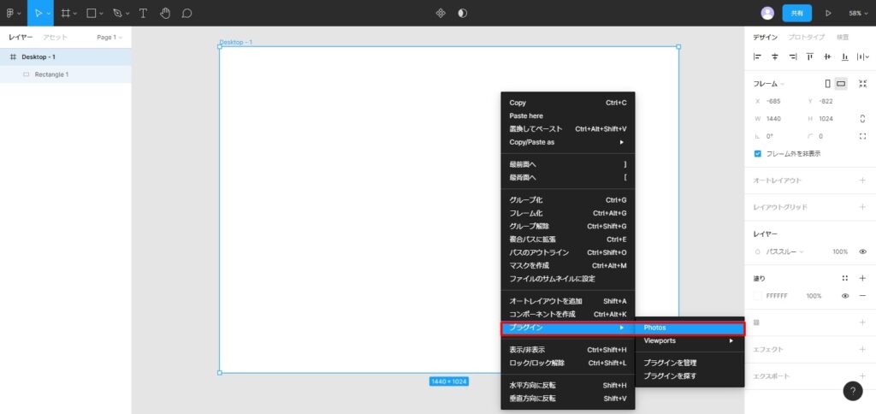Click the FFFFFF fill color swatch
Viewport: 876px width, 414px height.
tap(758, 296)
